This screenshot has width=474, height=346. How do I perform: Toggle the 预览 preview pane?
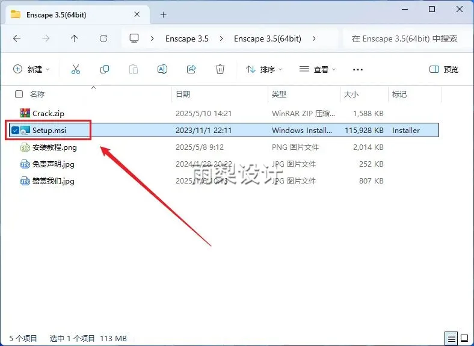(x=444, y=70)
